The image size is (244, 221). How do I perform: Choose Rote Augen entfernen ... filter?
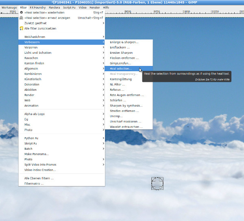129,95
